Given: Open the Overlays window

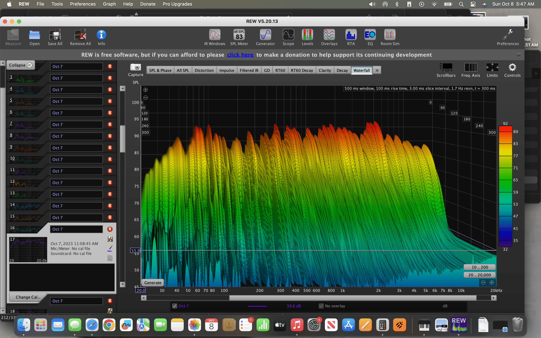Looking at the screenshot, I should (329, 37).
